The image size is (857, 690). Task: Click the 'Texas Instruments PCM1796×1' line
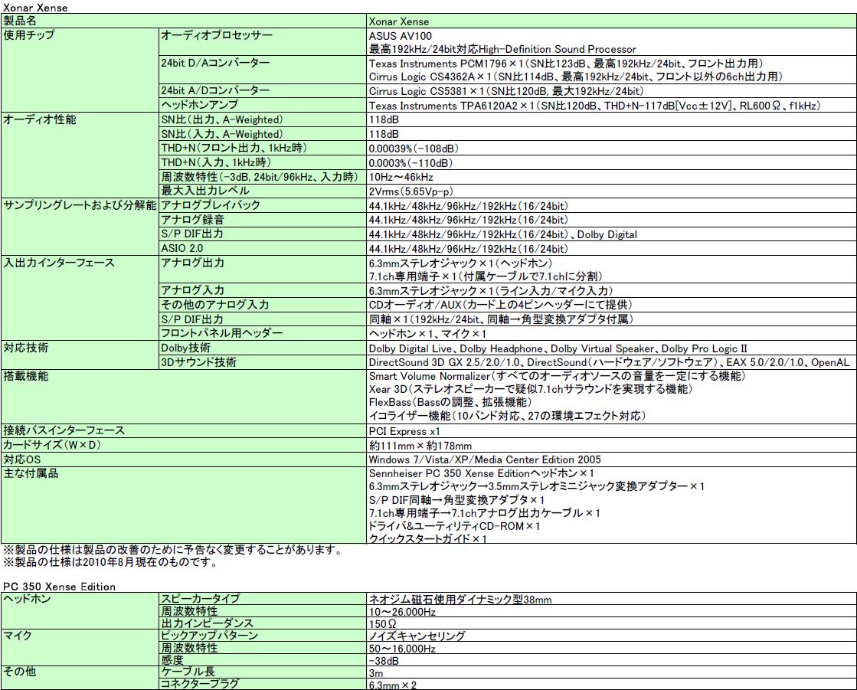[x=566, y=64]
